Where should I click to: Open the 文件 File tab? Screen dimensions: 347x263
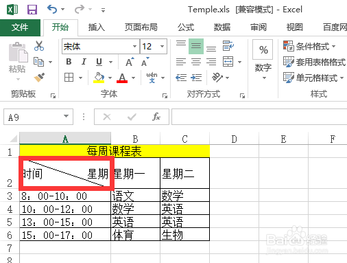click(x=20, y=27)
